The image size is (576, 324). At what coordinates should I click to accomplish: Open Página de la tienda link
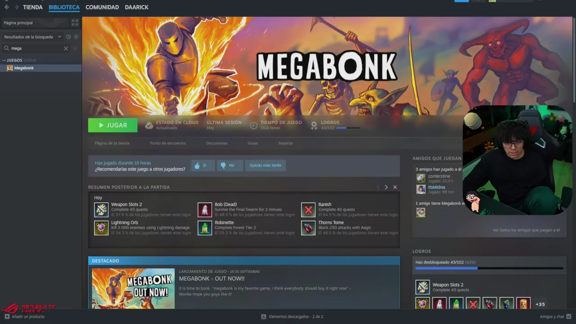tap(112, 143)
